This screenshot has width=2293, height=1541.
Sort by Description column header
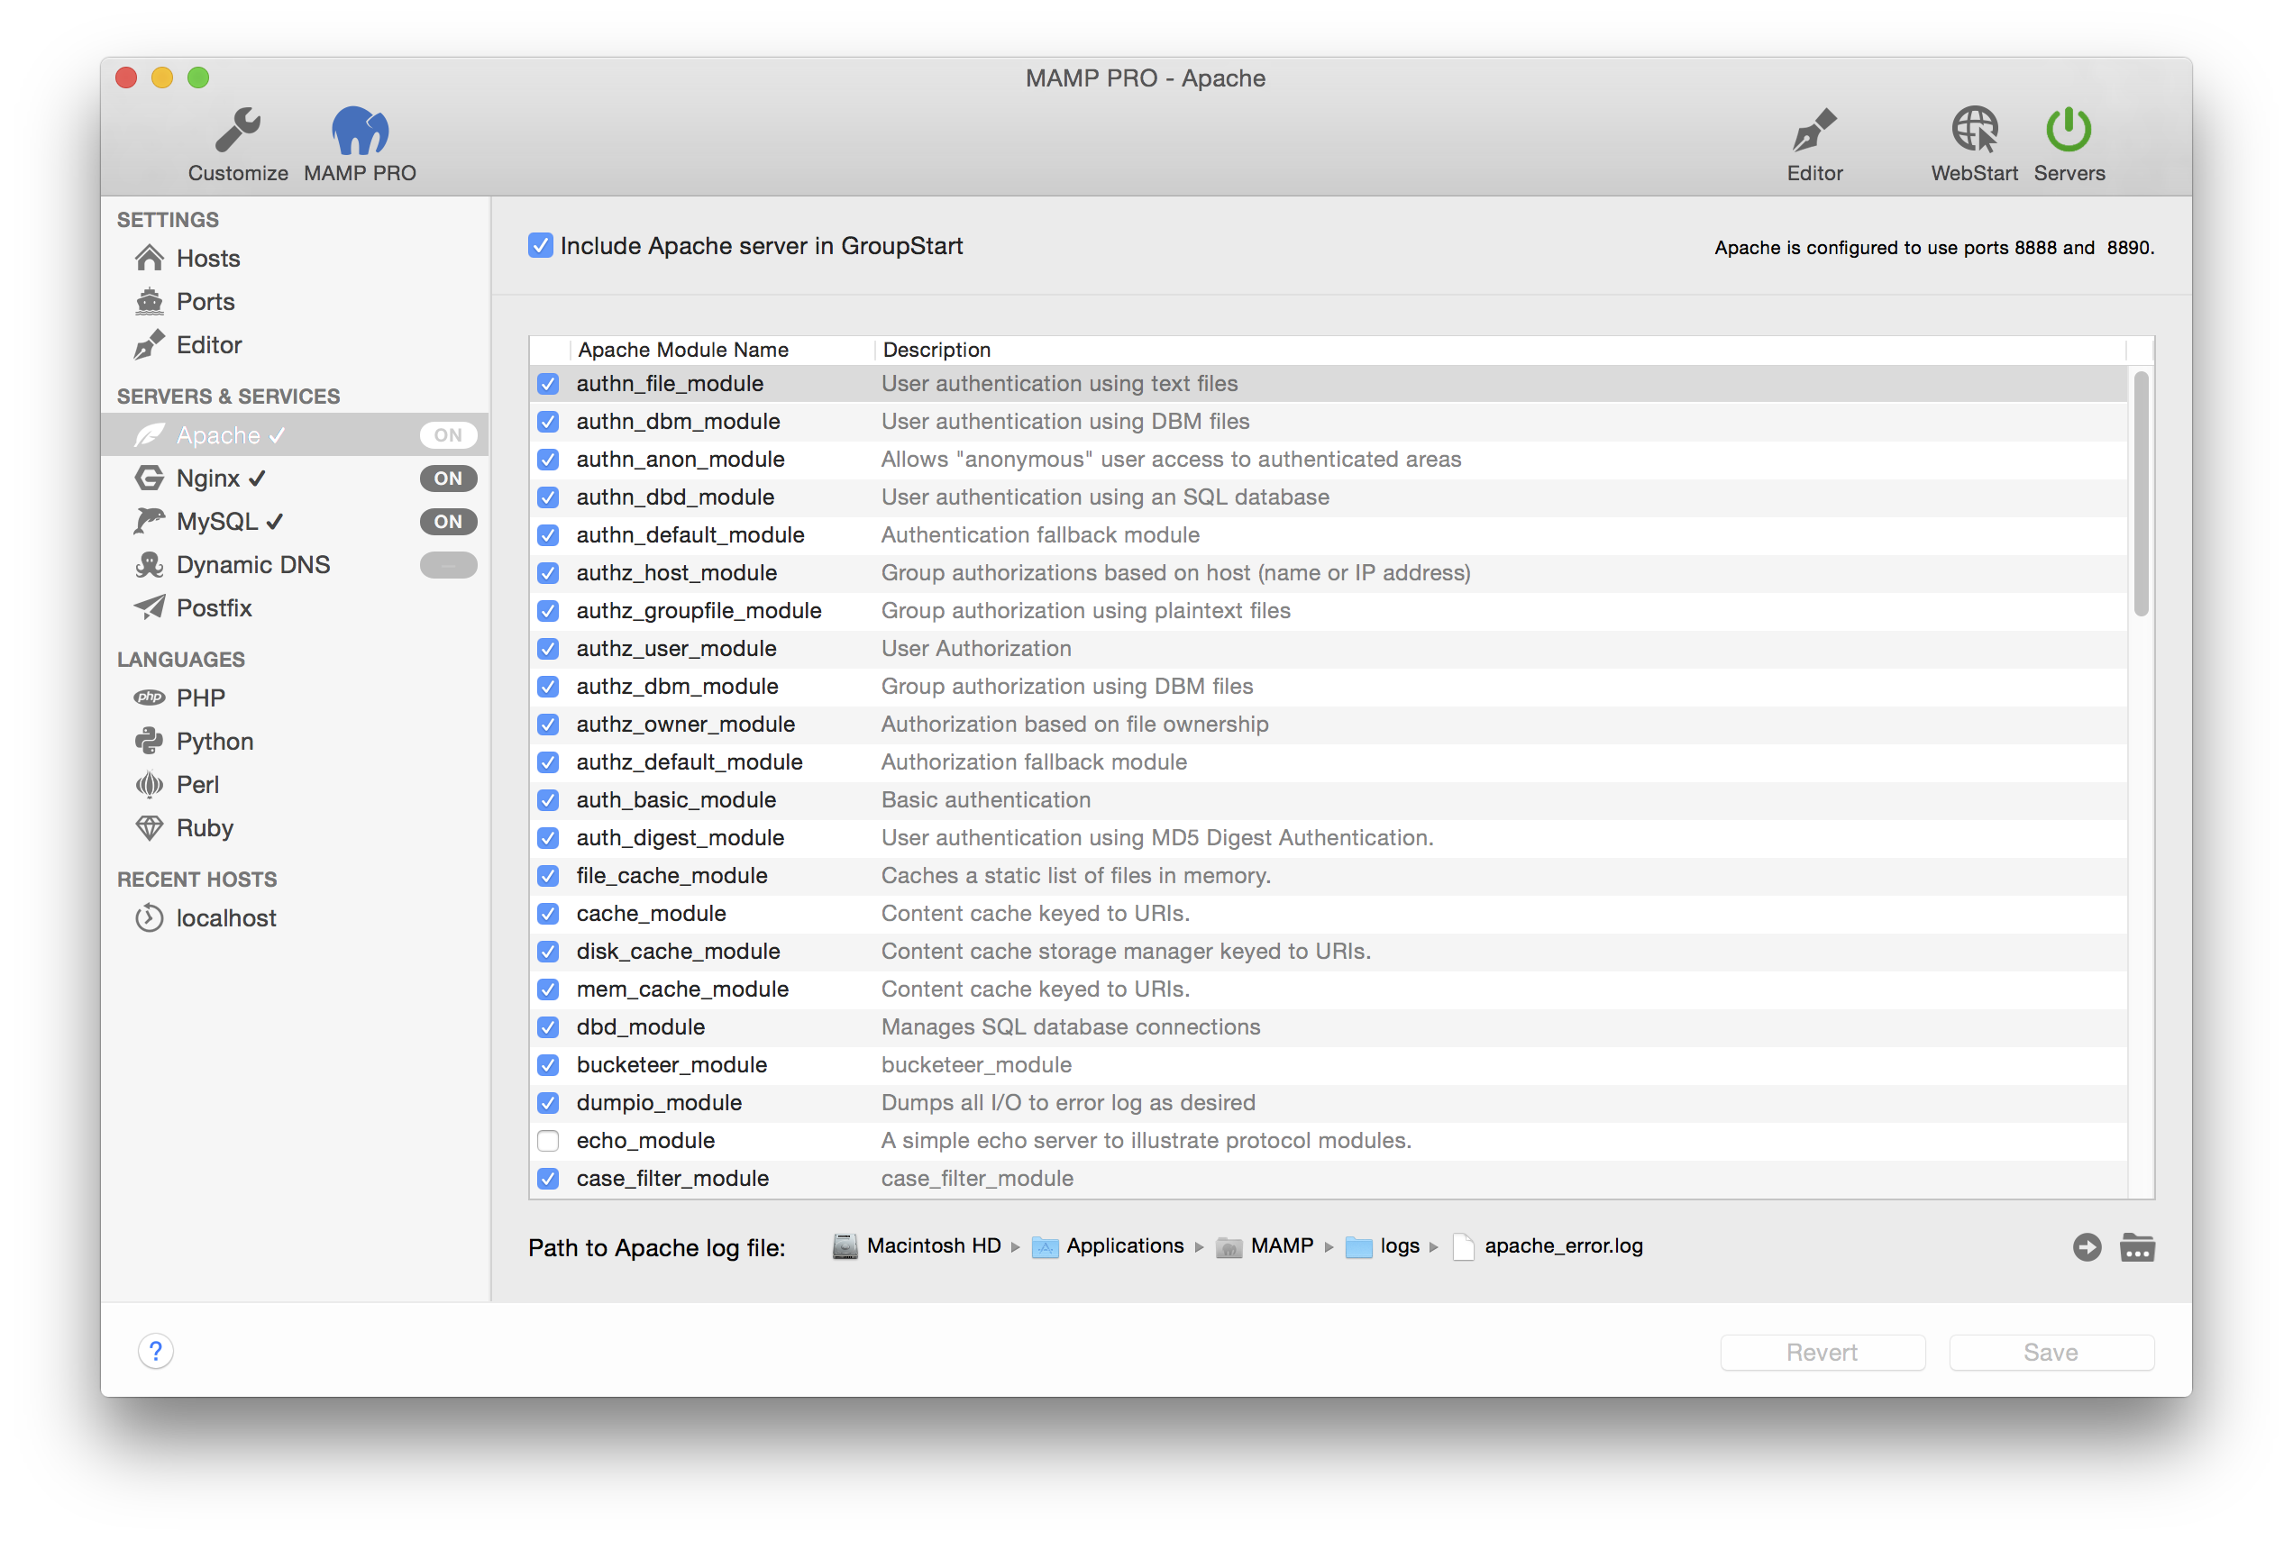coord(1500,350)
